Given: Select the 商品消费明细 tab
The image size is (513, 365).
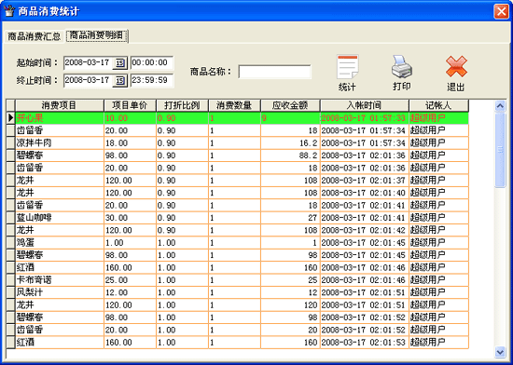Looking at the screenshot, I should click(x=96, y=35).
